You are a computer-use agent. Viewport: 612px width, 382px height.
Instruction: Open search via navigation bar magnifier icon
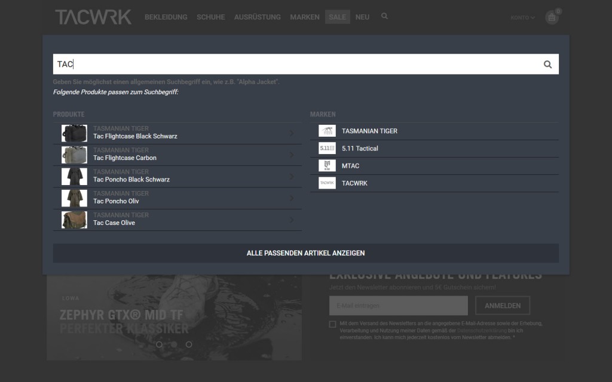pos(384,16)
